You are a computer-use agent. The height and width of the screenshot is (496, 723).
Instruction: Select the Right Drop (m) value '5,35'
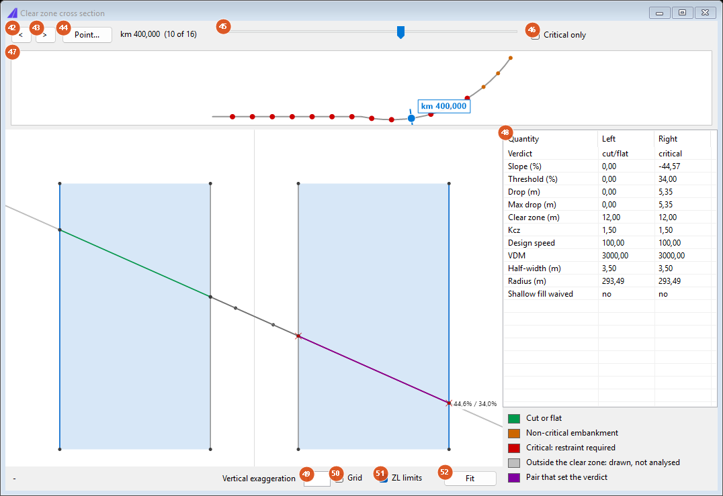pos(665,192)
